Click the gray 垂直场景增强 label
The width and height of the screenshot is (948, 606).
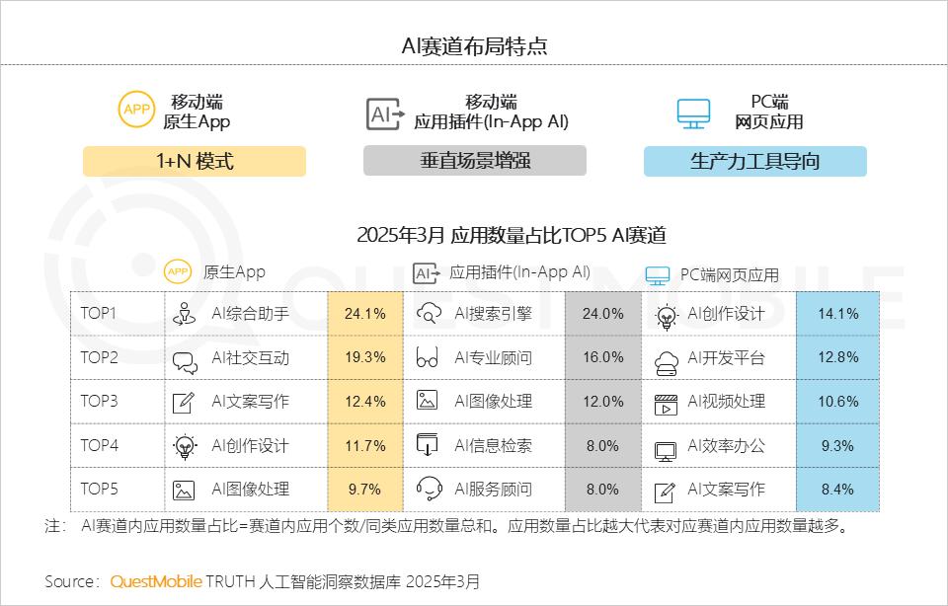click(475, 161)
